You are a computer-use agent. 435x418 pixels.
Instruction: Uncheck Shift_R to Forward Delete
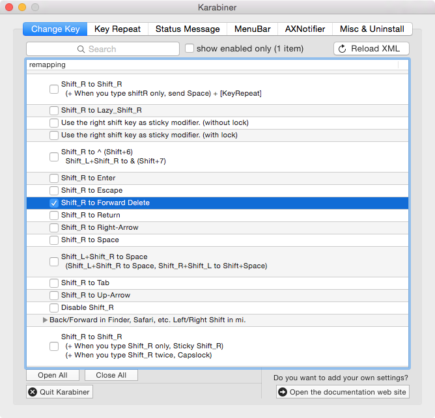click(x=54, y=203)
